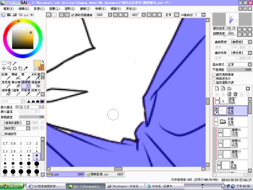
Task: Open the 圖層(L) layer menu
Action: (x=55, y=9)
